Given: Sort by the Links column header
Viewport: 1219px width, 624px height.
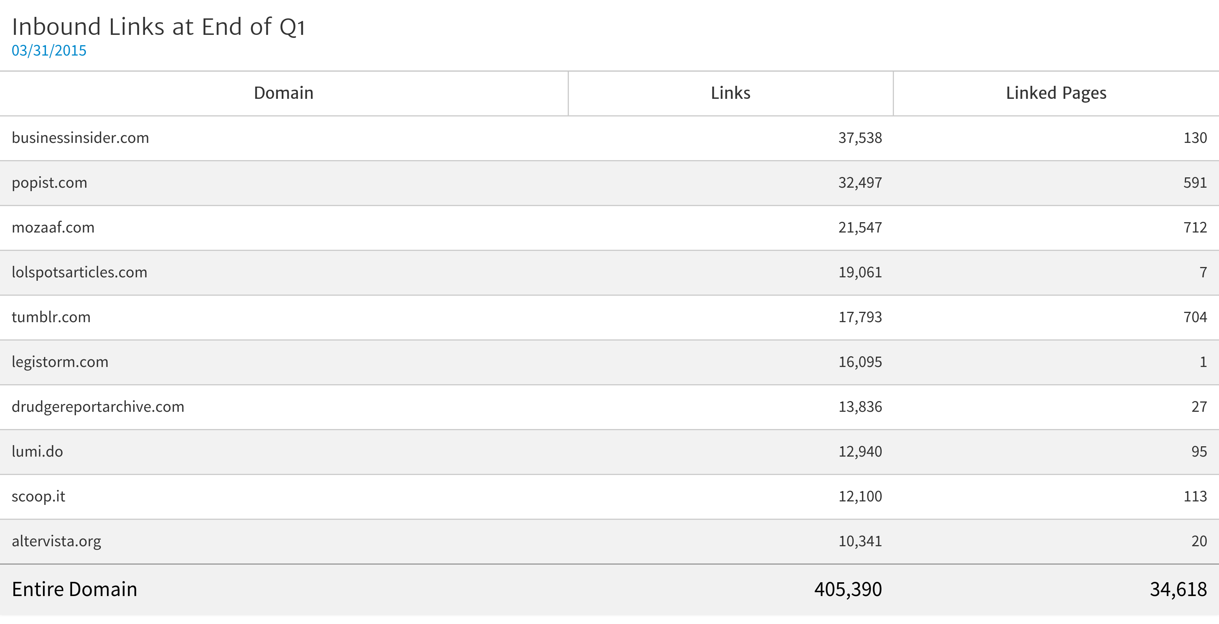Looking at the screenshot, I should [730, 93].
